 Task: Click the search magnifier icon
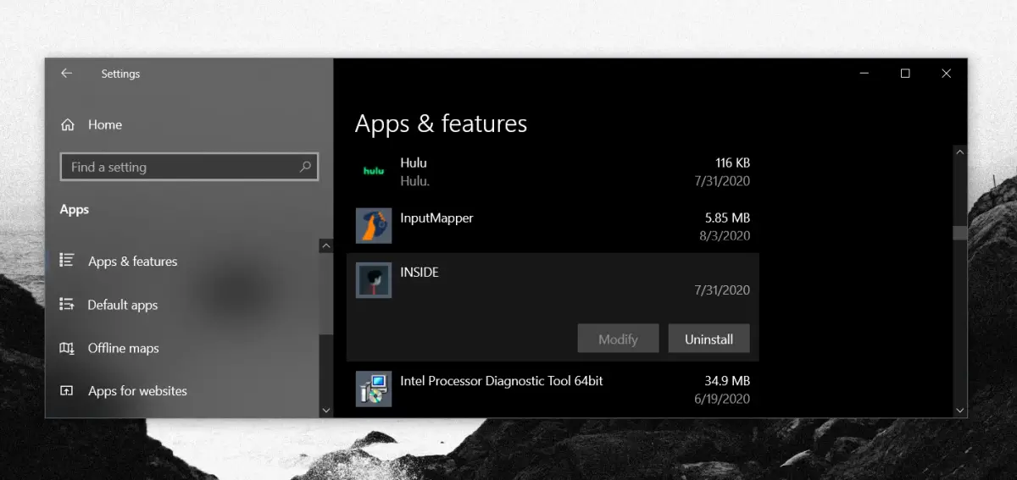click(305, 167)
